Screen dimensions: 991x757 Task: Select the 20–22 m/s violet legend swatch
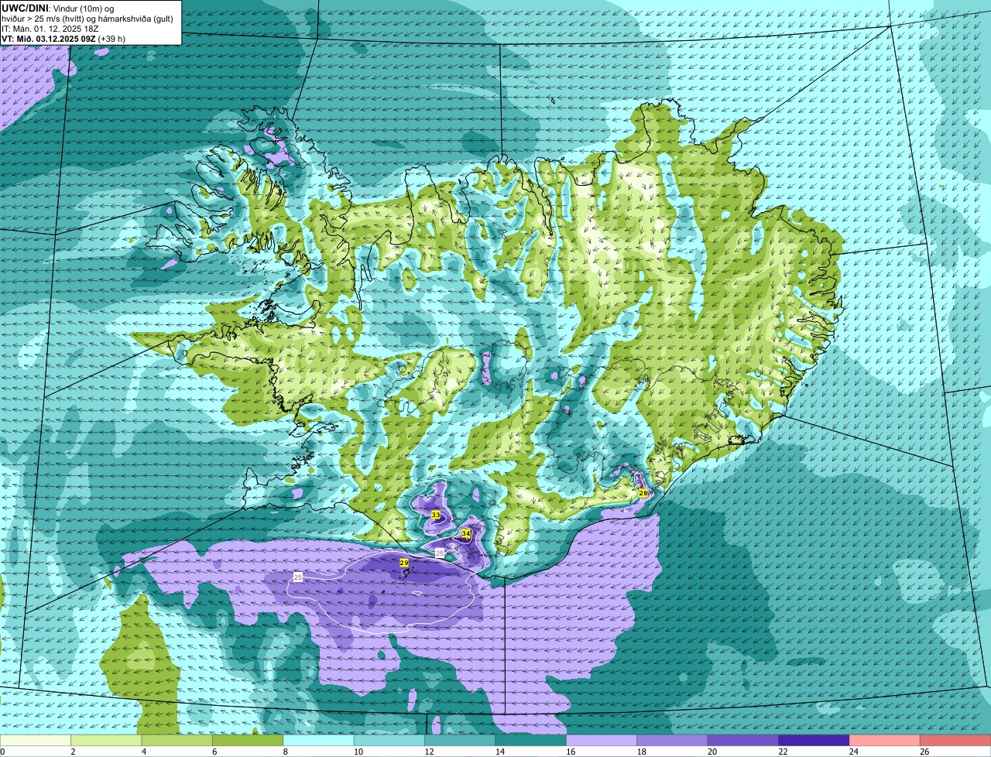[x=743, y=740]
